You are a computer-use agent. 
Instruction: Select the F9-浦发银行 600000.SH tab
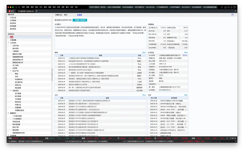click(26, 11)
